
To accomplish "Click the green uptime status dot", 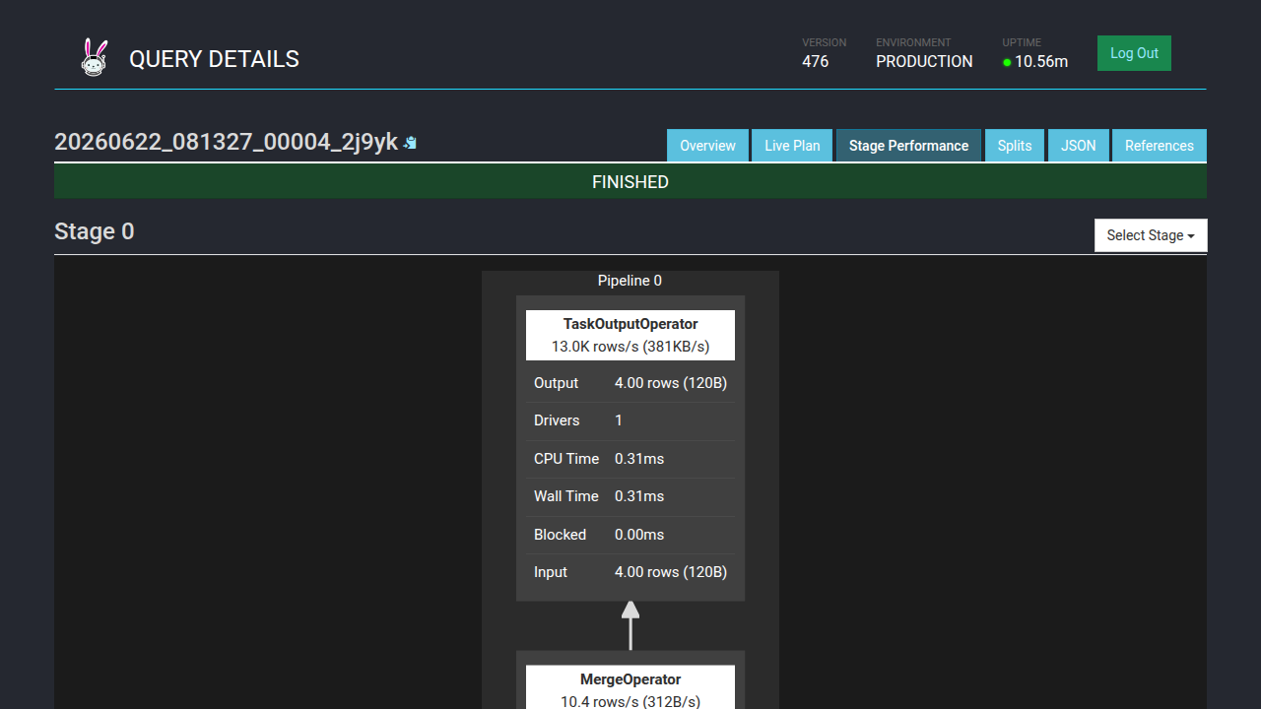I will [x=1007, y=62].
